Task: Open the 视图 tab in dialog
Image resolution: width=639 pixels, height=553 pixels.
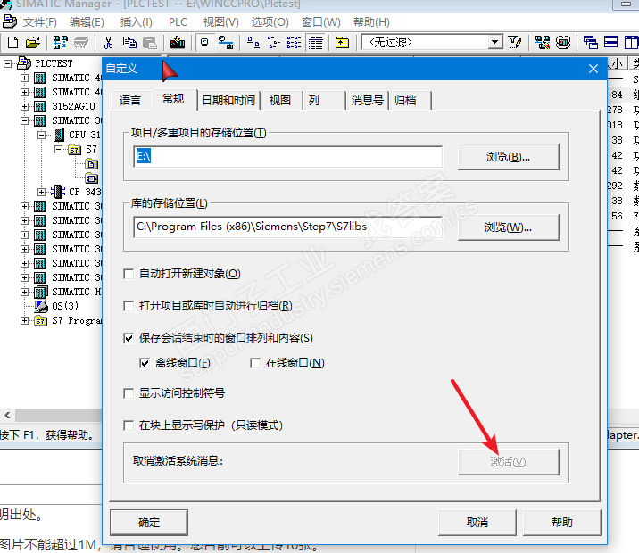Action: click(280, 100)
